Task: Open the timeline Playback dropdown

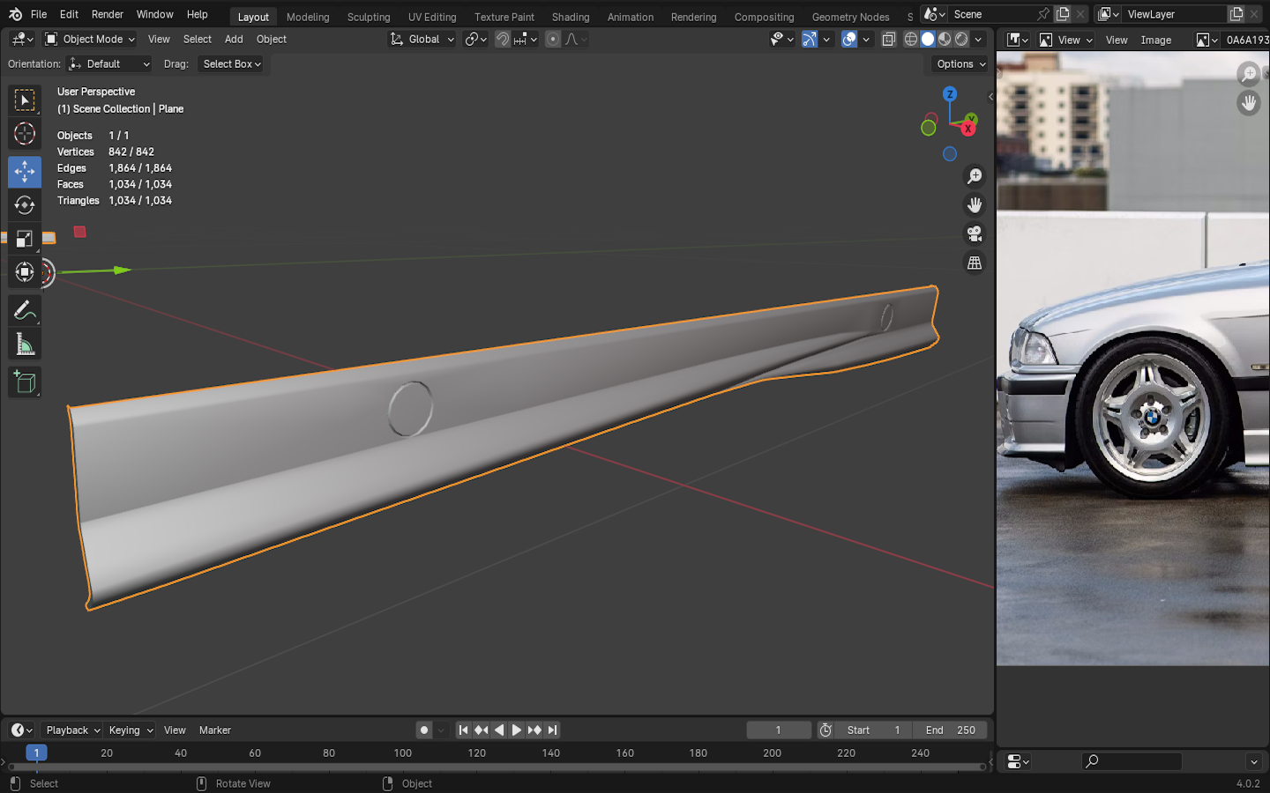Action: coord(72,730)
